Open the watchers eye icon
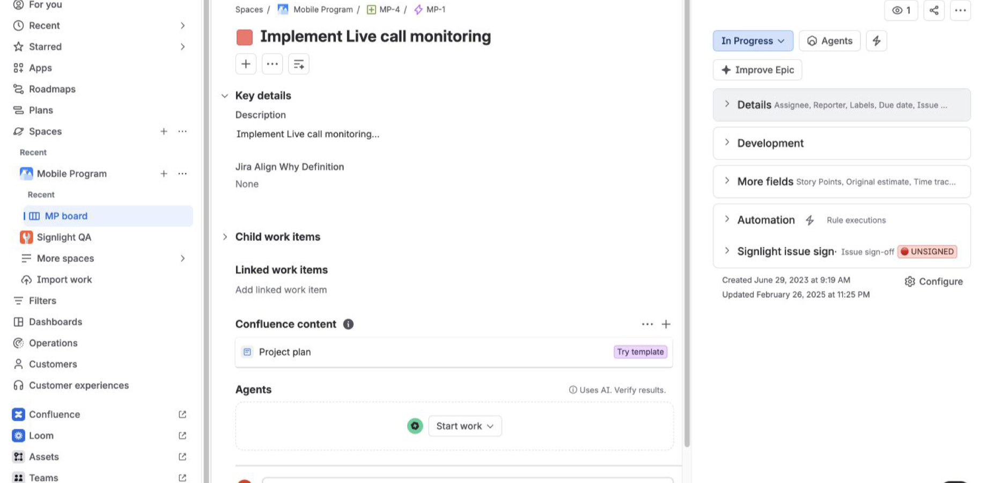Screen dimensions: 987x483 [x=901, y=10]
